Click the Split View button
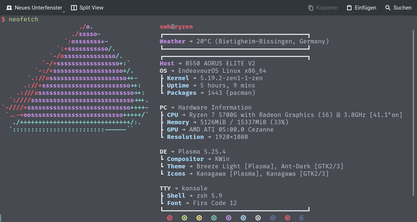This screenshot has height=222, width=417. [x=87, y=8]
